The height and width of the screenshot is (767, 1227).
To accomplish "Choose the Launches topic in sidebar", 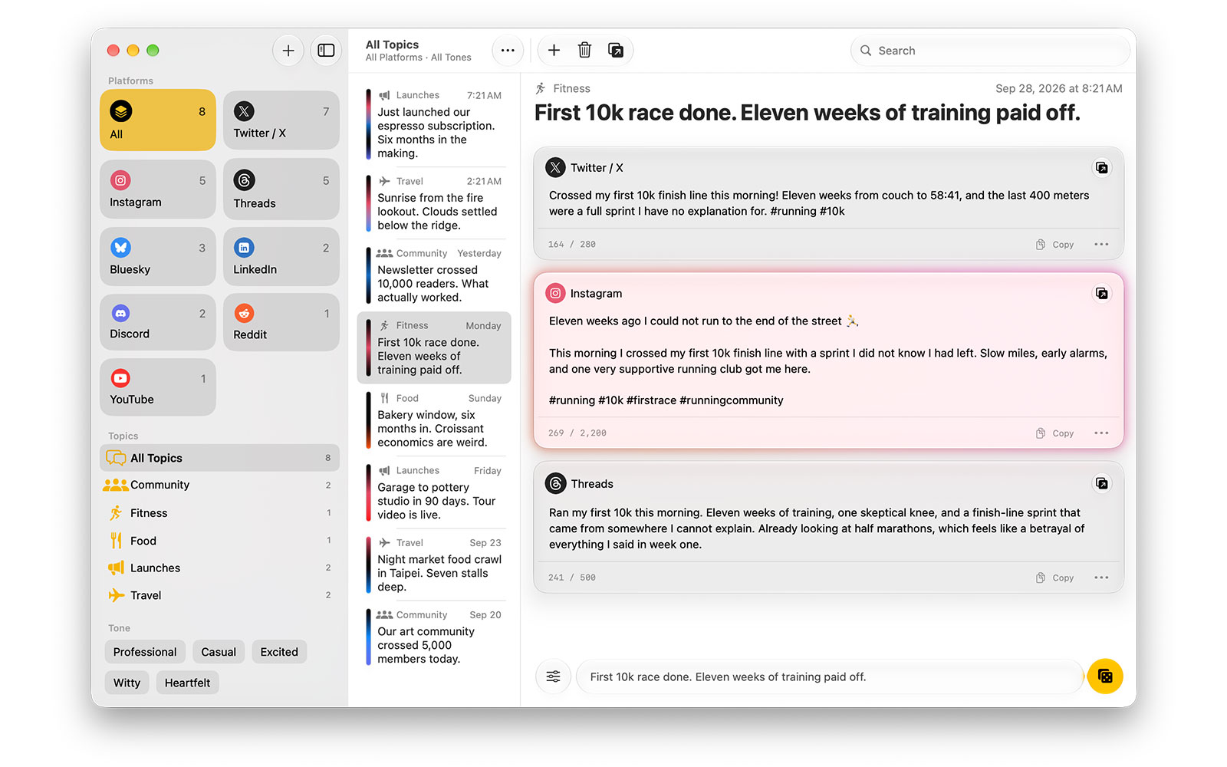I will [x=219, y=568].
